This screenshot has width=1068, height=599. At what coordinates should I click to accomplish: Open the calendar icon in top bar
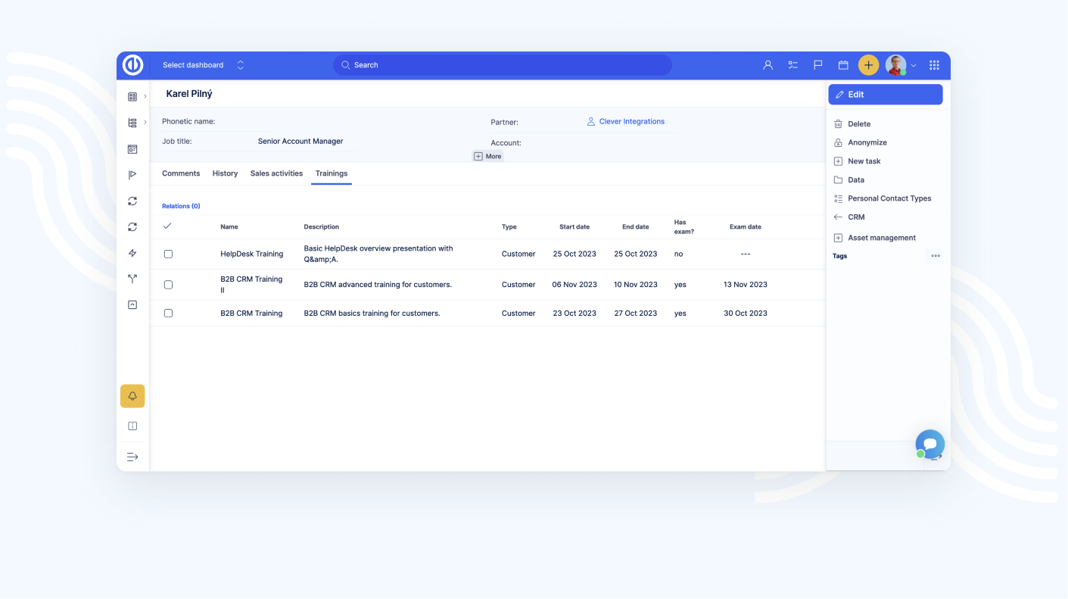coord(843,65)
